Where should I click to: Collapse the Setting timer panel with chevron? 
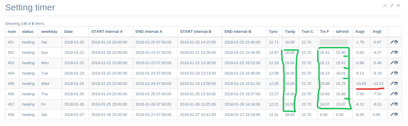tap(385, 5)
